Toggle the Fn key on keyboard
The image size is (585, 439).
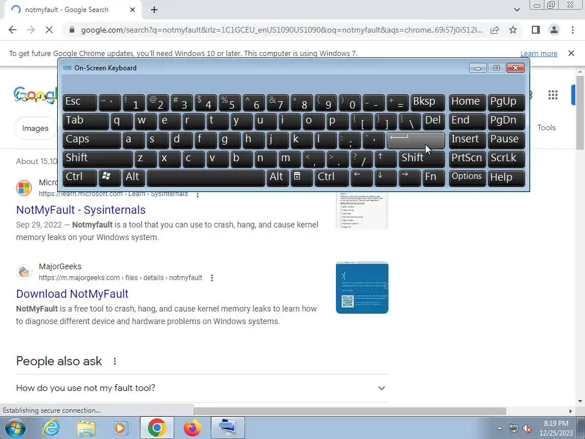(x=434, y=178)
